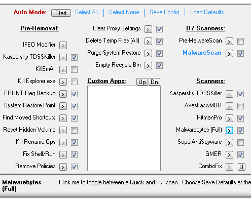
Task: Click the ComboFix U button
Action: tap(241, 167)
